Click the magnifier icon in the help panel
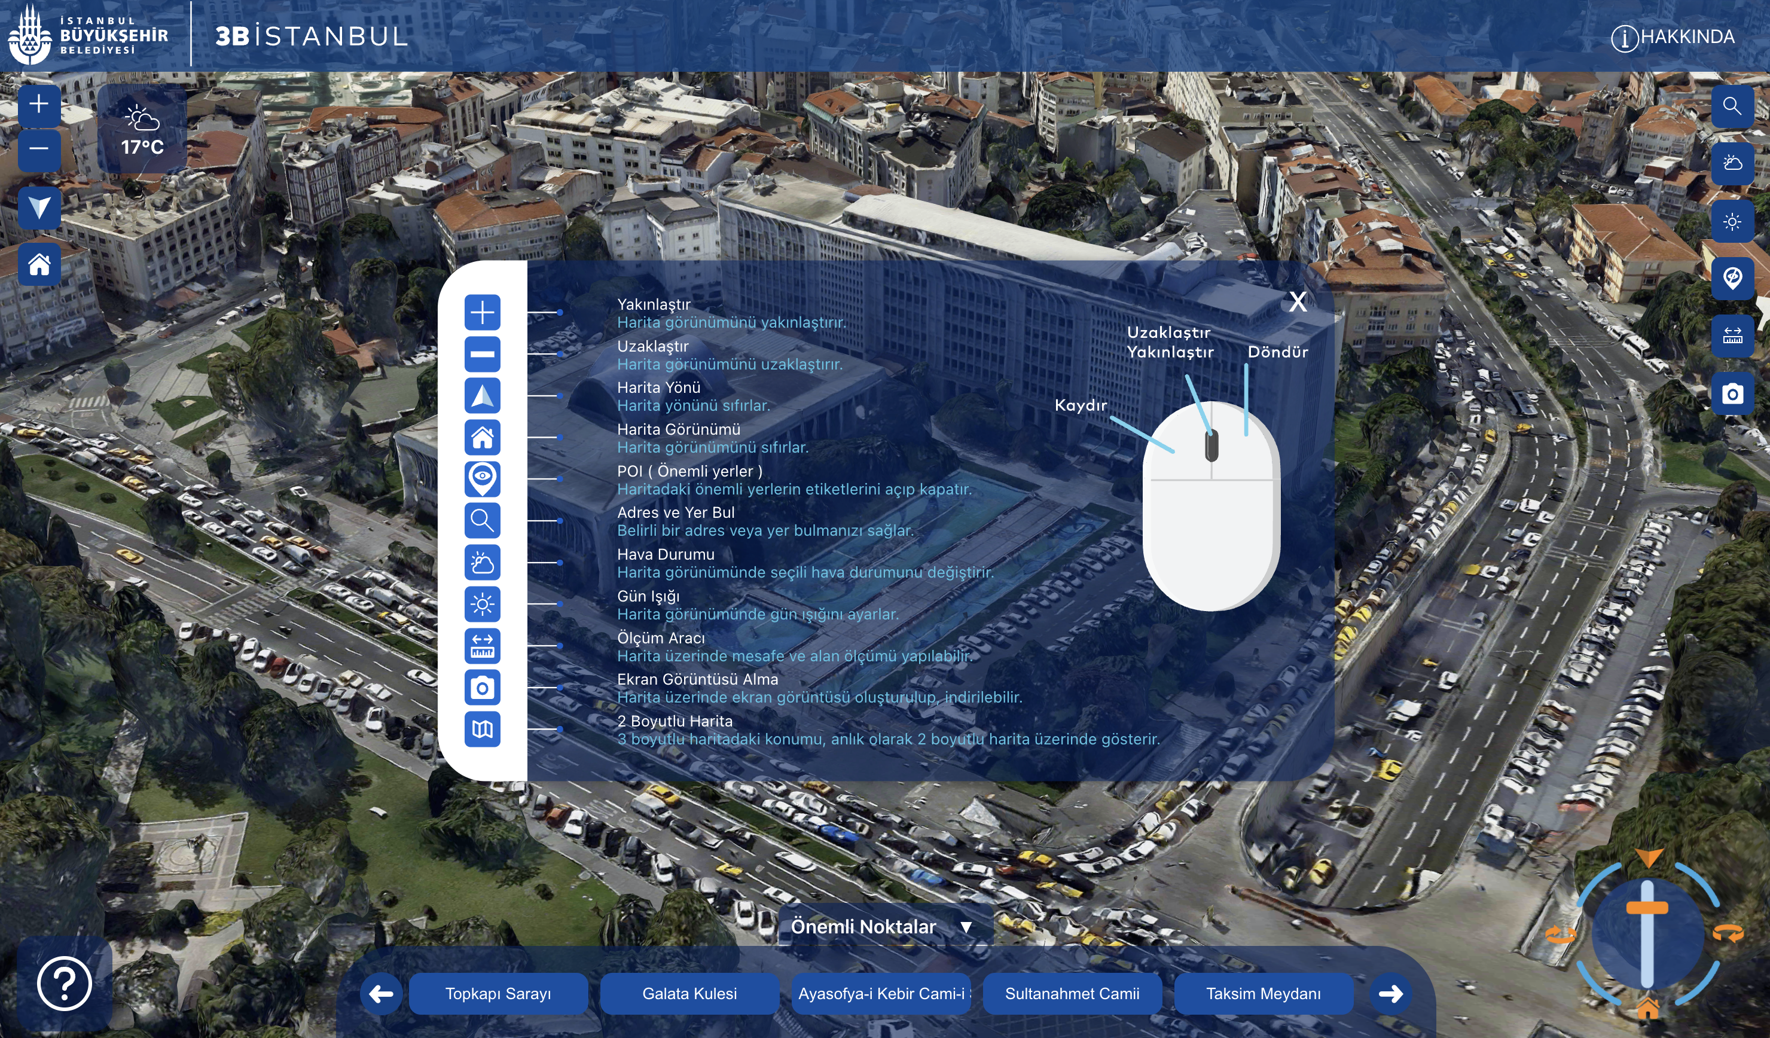Screen dimensions: 1770x1038 pos(483,520)
